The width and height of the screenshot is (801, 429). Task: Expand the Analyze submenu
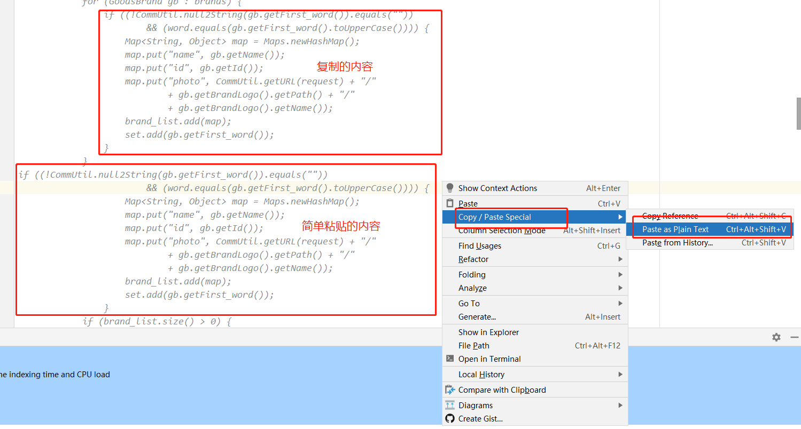tap(472, 288)
